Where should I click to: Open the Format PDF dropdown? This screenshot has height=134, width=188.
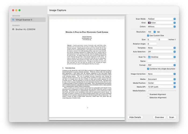click(x=161, y=65)
